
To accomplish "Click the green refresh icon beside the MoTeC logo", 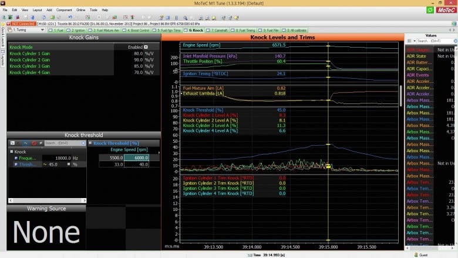I will tap(430, 10).
